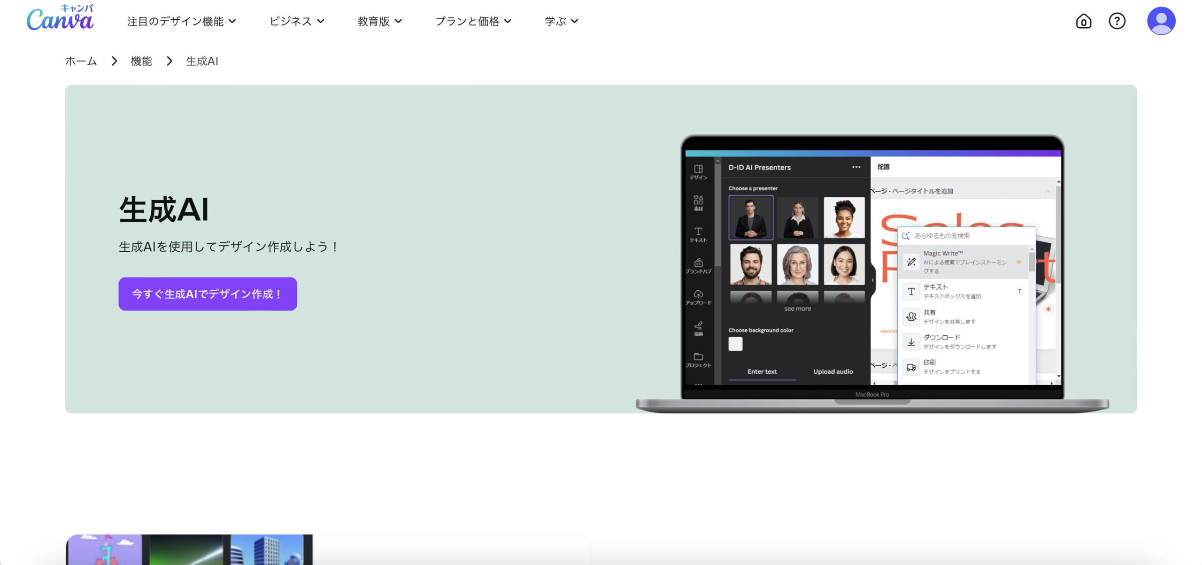Click 生成AIを使用してデザイン作成しよう！ subtitle
1202x565 pixels.
tap(229, 247)
